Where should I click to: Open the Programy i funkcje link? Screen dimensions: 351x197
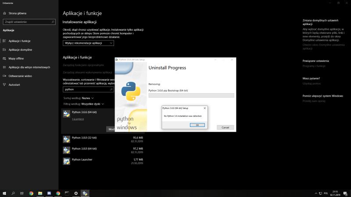point(314,66)
